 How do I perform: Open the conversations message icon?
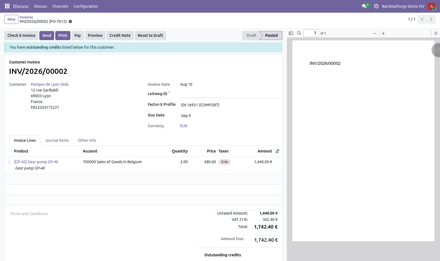click(x=365, y=6)
